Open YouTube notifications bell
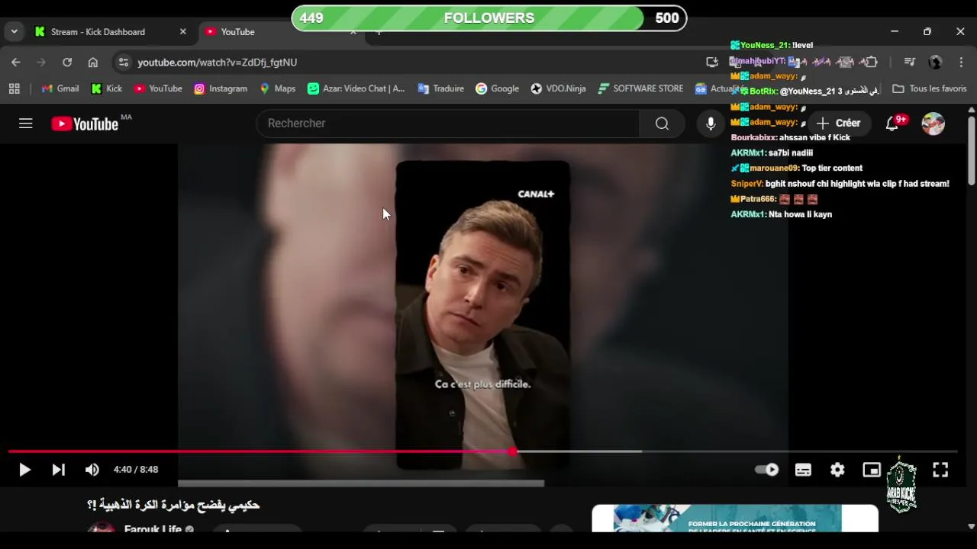The width and height of the screenshot is (977, 549). [x=892, y=123]
